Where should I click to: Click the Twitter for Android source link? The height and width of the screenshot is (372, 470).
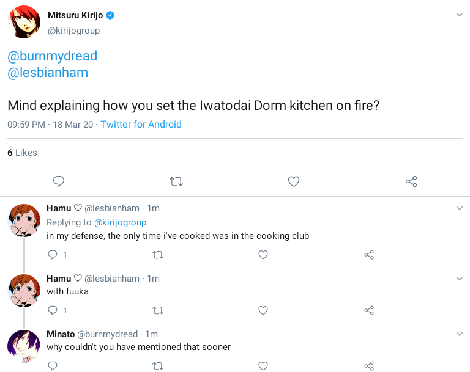(141, 125)
